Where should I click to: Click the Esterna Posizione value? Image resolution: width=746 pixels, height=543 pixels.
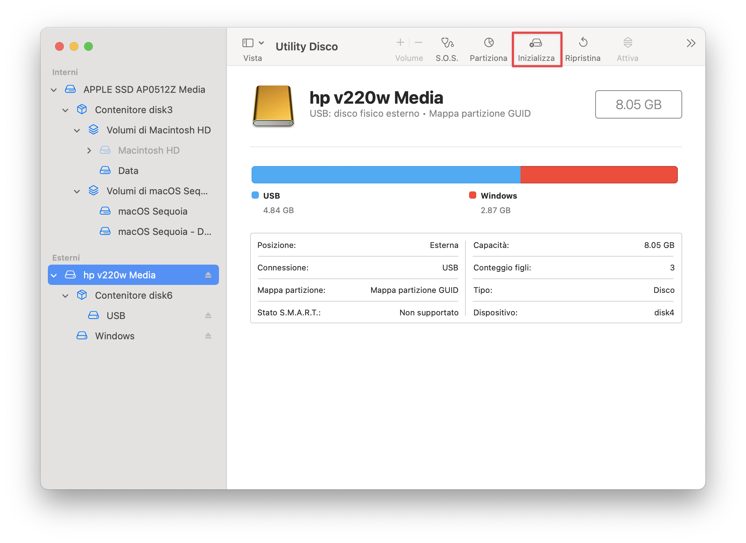tap(444, 245)
